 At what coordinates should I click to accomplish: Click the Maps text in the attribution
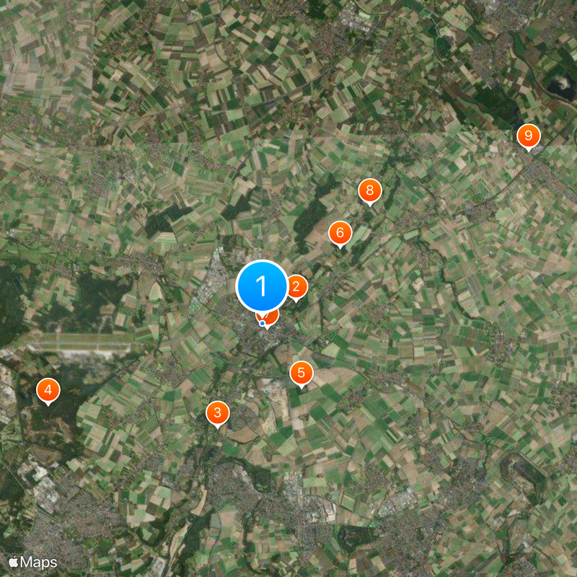pyautogui.click(x=39, y=563)
